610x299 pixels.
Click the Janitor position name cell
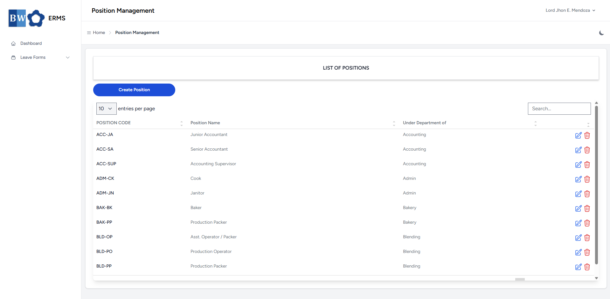197,193
